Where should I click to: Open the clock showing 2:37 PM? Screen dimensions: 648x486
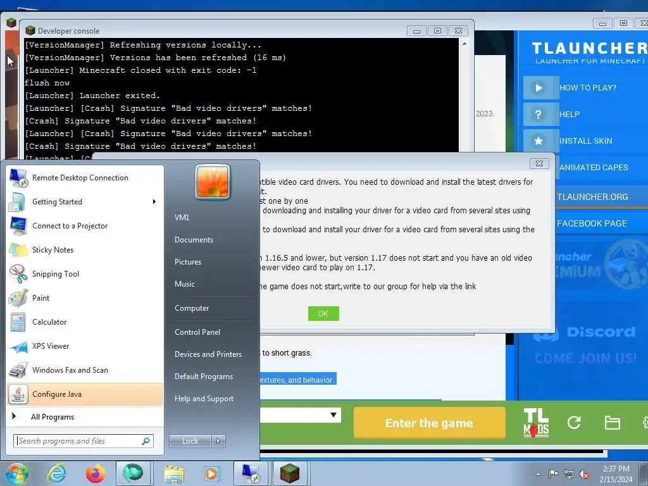pos(616,474)
